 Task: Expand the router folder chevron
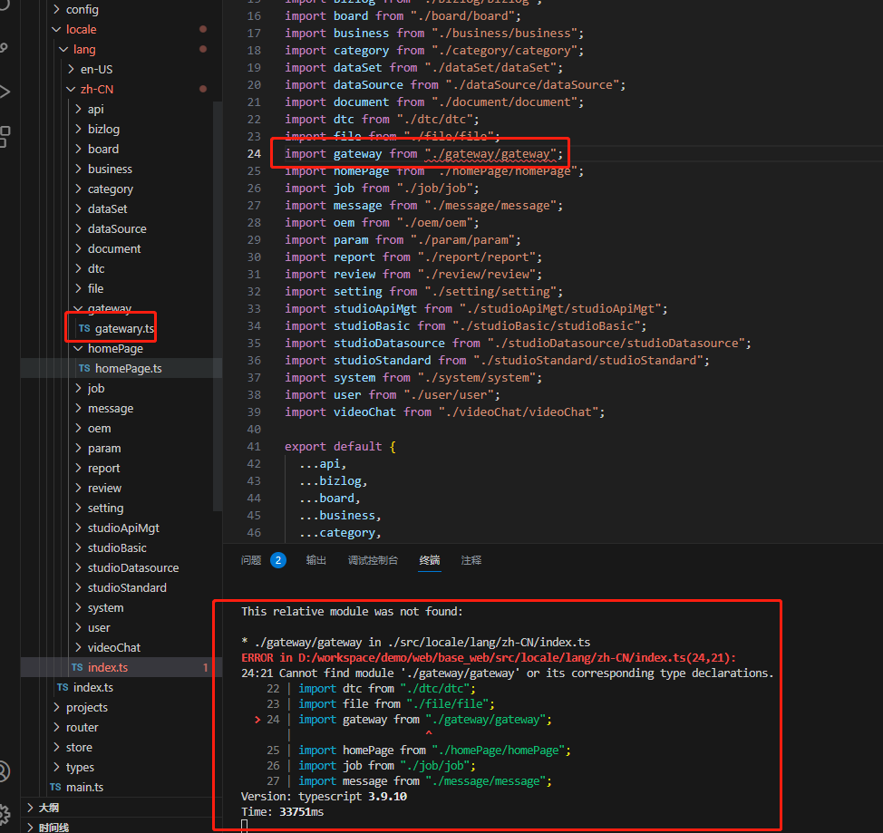click(56, 727)
